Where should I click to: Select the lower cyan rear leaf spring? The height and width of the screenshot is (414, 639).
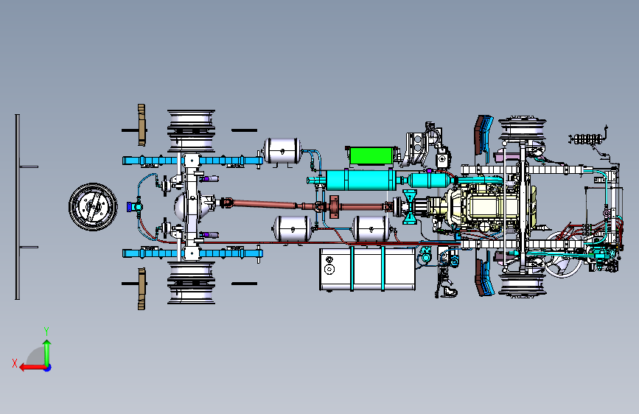click(x=192, y=253)
